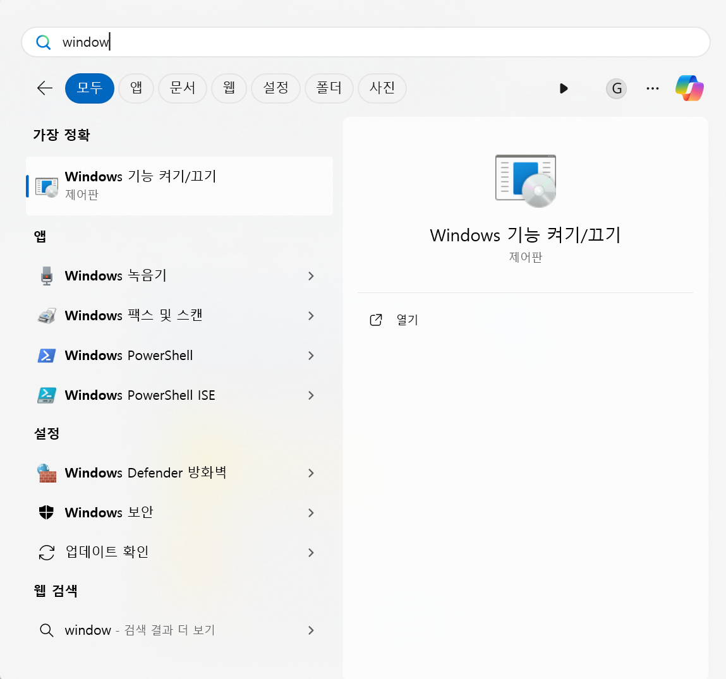Expand Windows 녹음기 chevron
Screen dimensions: 726x679
[311, 276]
